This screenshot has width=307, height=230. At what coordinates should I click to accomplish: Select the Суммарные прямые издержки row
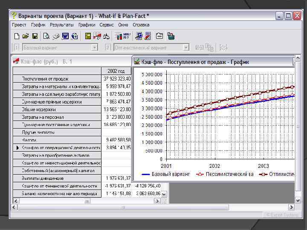[x=57, y=102]
